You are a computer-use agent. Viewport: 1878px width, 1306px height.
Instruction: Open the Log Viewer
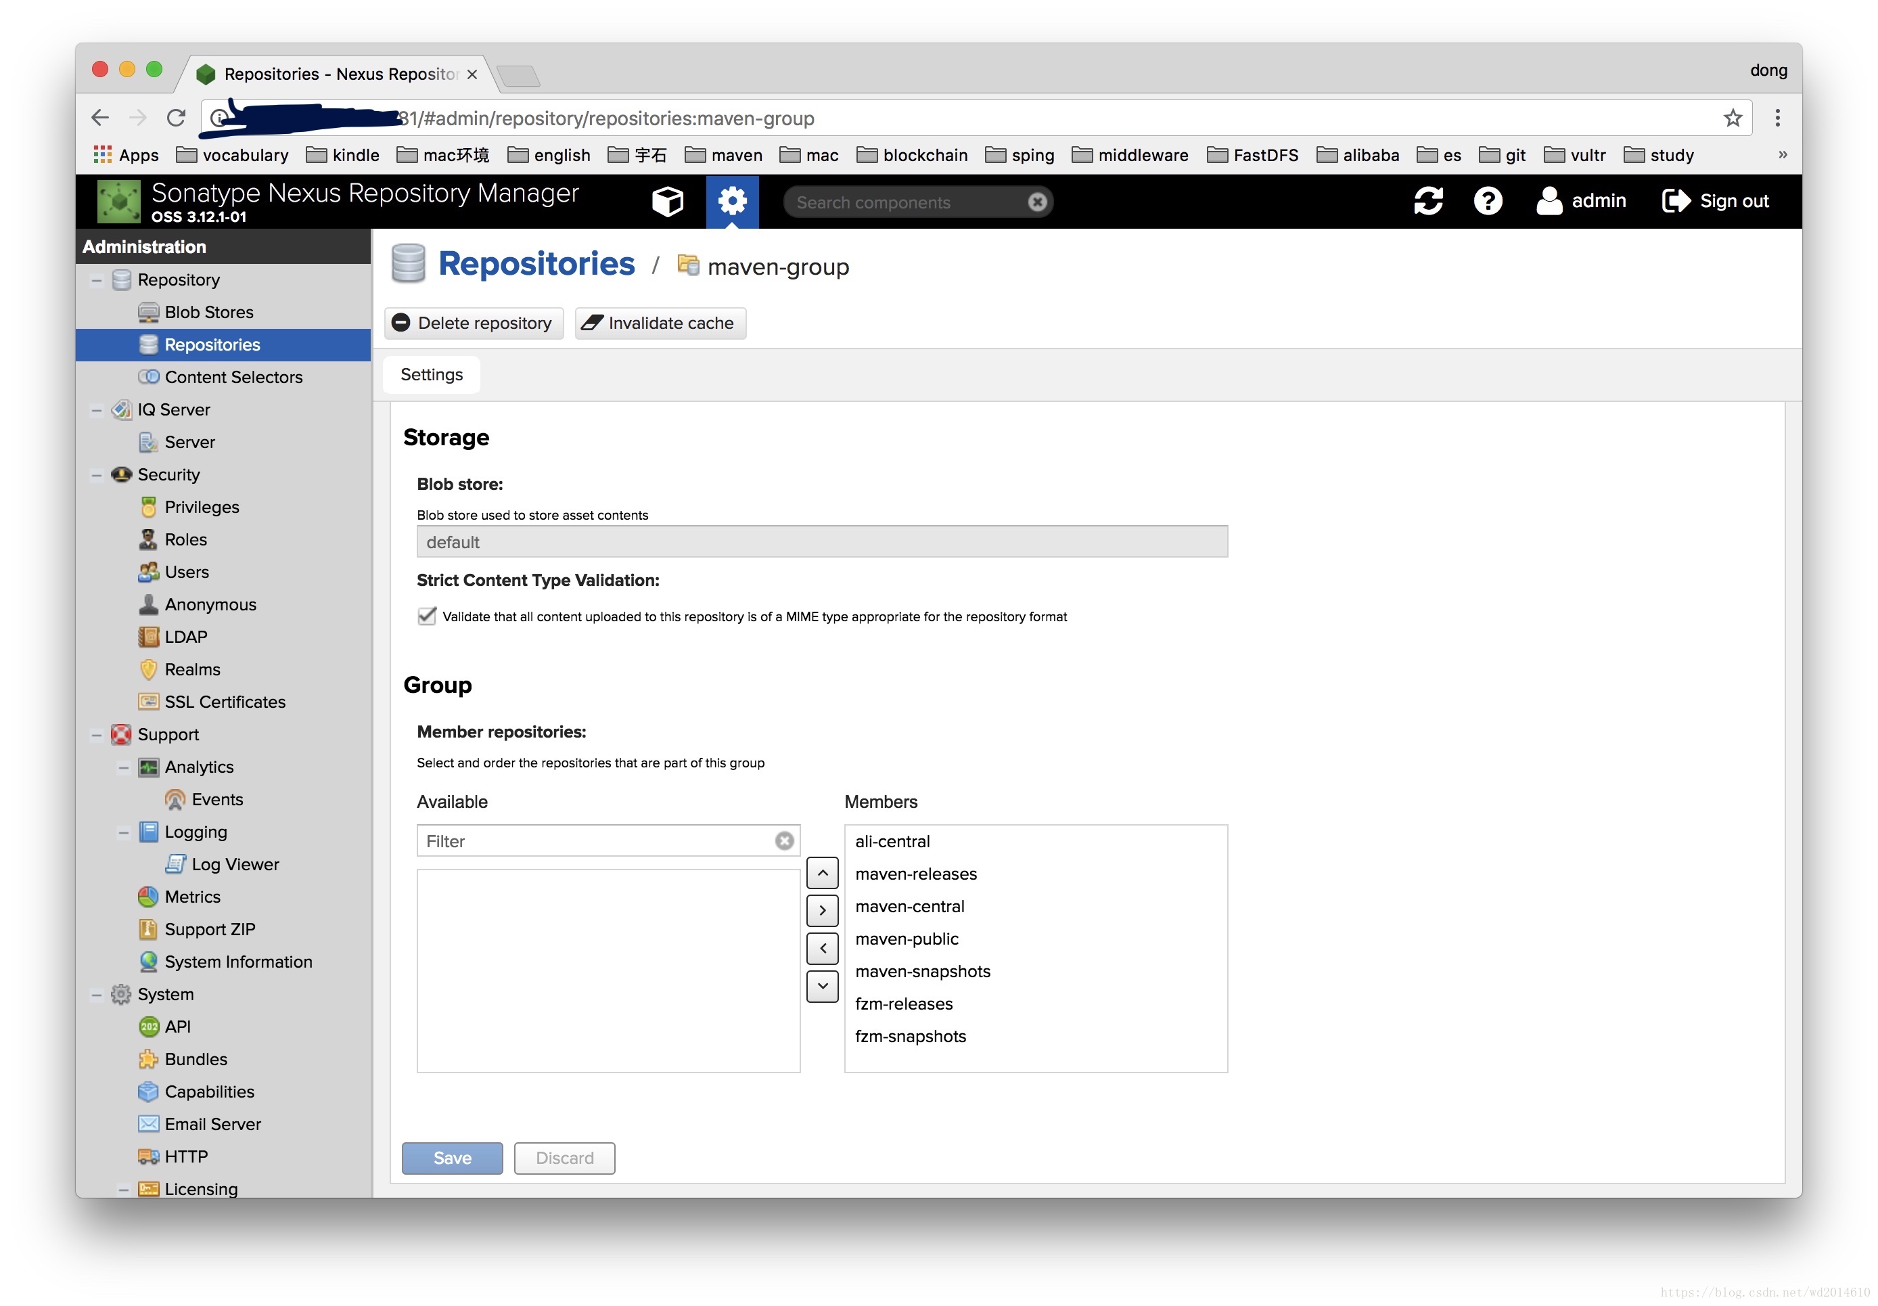click(235, 864)
